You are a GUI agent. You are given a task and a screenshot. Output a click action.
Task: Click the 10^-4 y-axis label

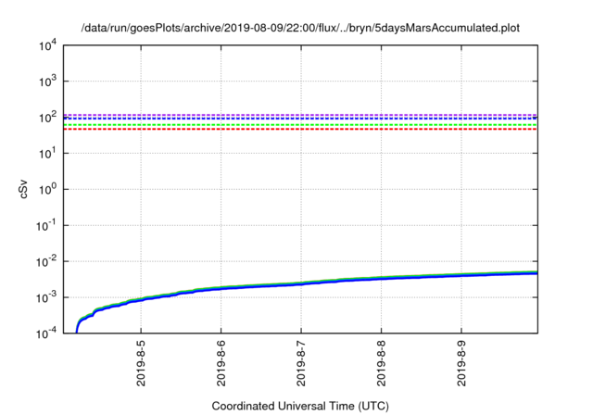click(x=47, y=333)
